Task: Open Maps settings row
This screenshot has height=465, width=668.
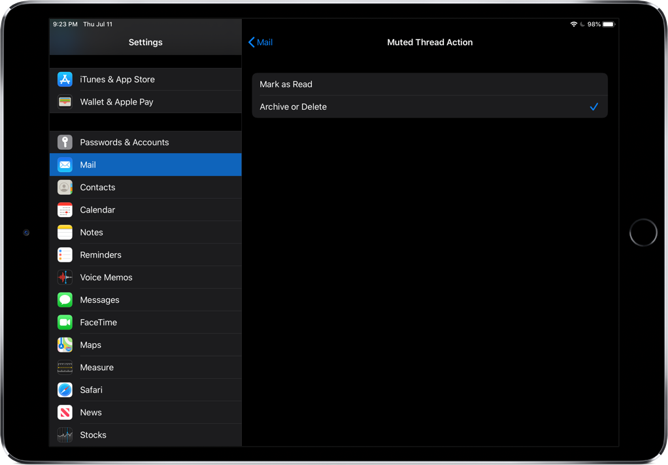Action: click(146, 345)
